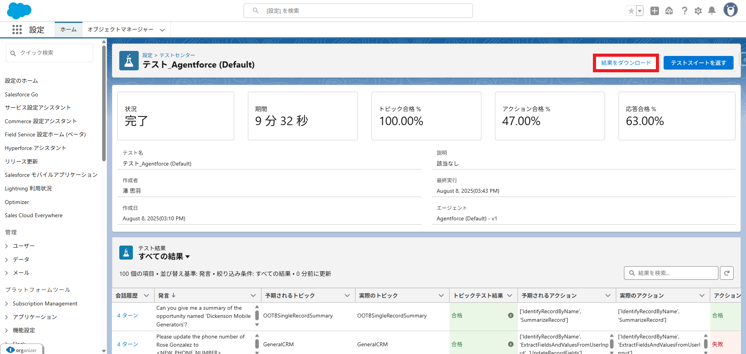Click the Salesforce cloud logo
The image size is (746, 354).
point(19,10)
